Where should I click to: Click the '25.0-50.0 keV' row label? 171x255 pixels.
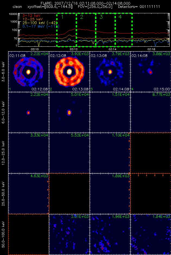point(4,193)
